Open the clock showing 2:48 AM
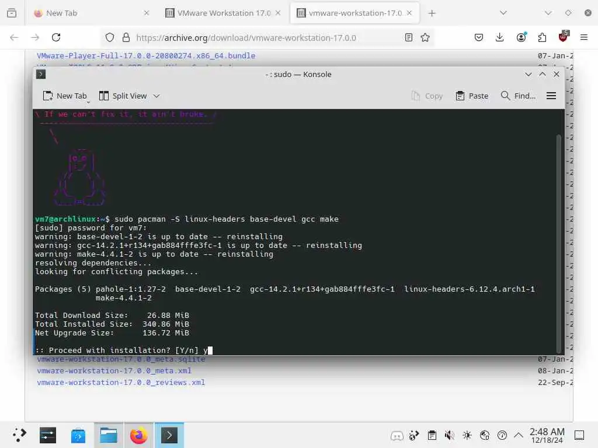Image resolution: width=598 pixels, height=448 pixels. click(547, 435)
